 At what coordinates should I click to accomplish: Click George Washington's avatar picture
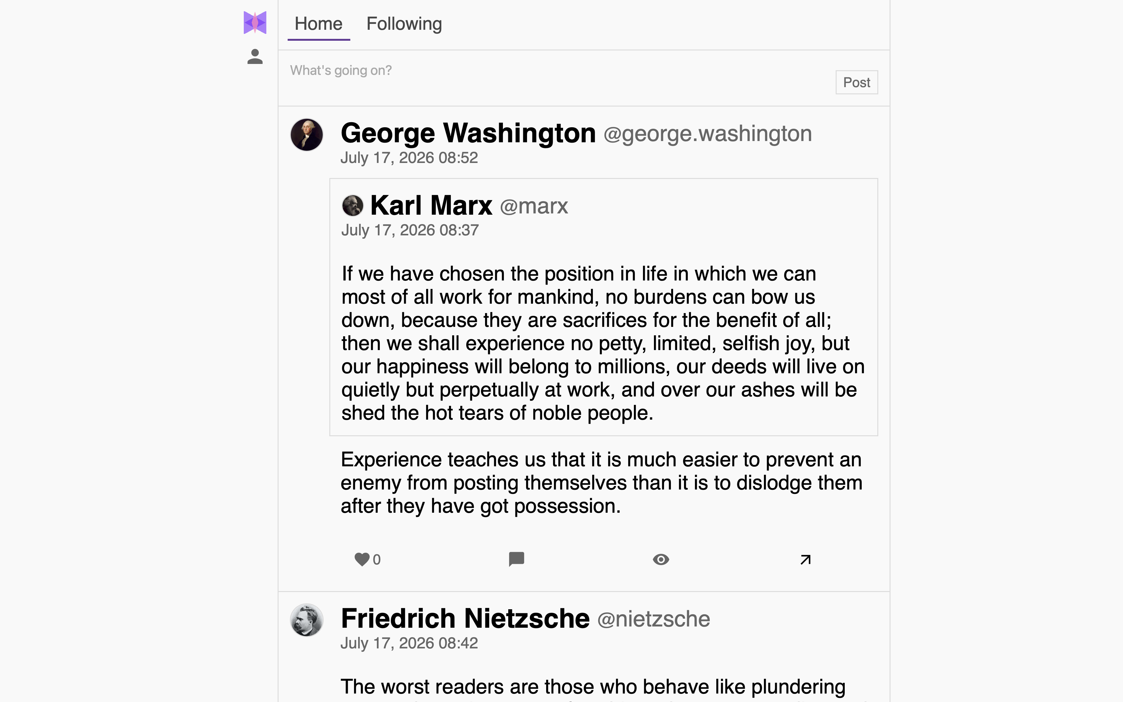[x=306, y=135]
